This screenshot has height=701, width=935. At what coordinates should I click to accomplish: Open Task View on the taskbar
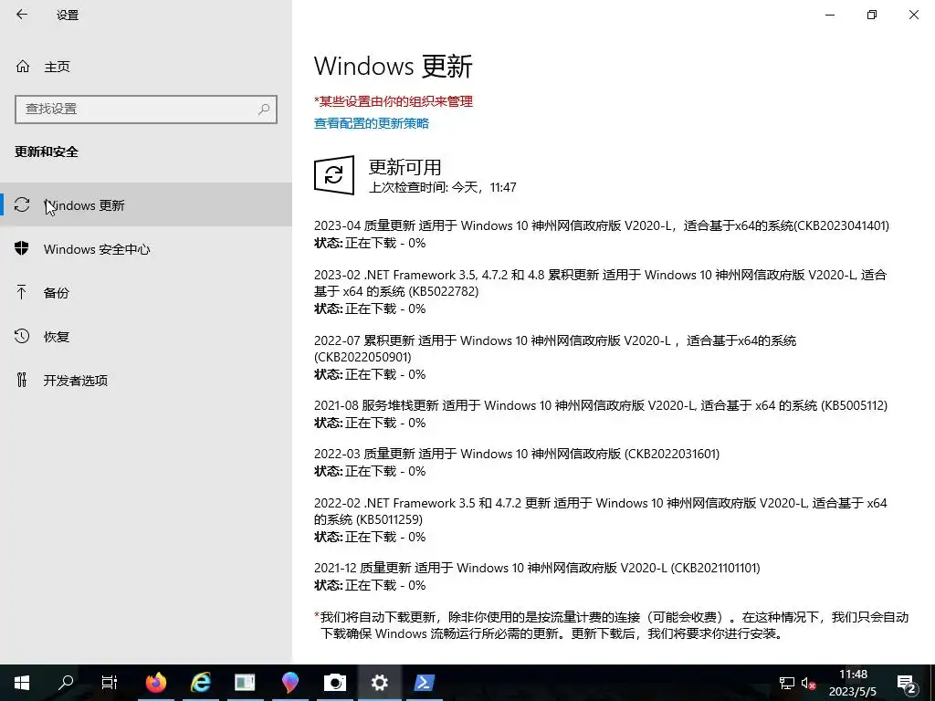tap(110, 683)
